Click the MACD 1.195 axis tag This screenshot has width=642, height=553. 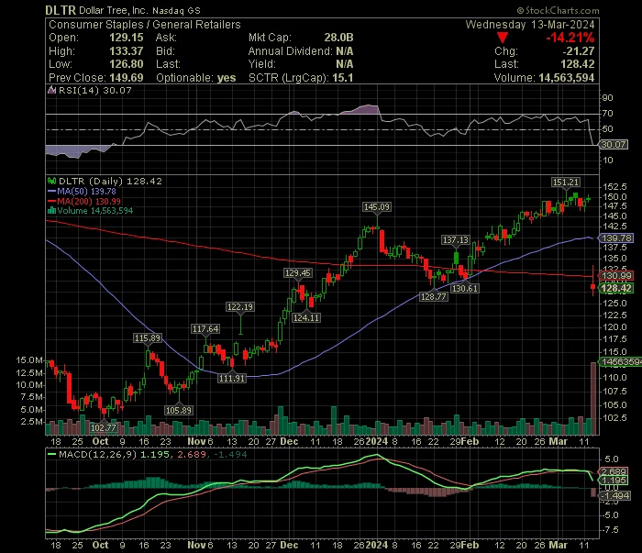pyautogui.click(x=614, y=481)
